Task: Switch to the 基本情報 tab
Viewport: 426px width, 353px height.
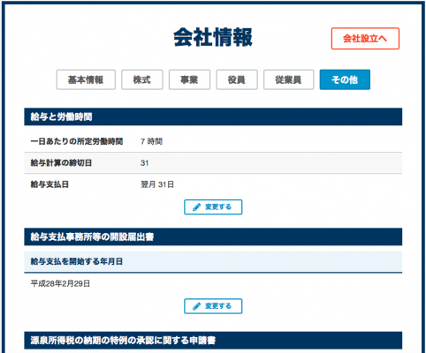Action: [x=86, y=79]
